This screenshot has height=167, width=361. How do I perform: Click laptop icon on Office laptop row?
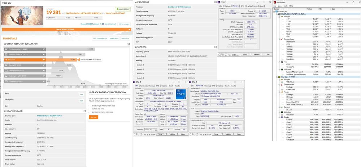point(6,81)
